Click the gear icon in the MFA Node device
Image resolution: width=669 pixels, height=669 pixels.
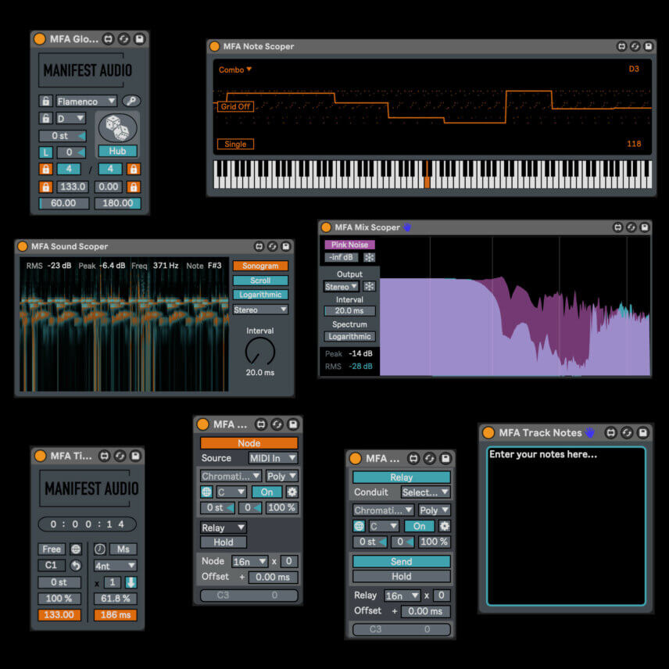pyautogui.click(x=292, y=492)
